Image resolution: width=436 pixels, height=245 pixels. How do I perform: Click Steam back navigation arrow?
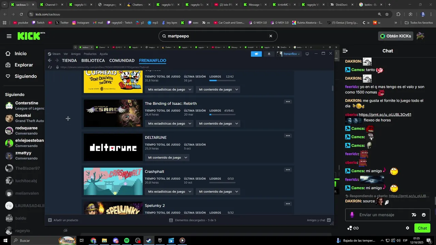(x=50, y=61)
